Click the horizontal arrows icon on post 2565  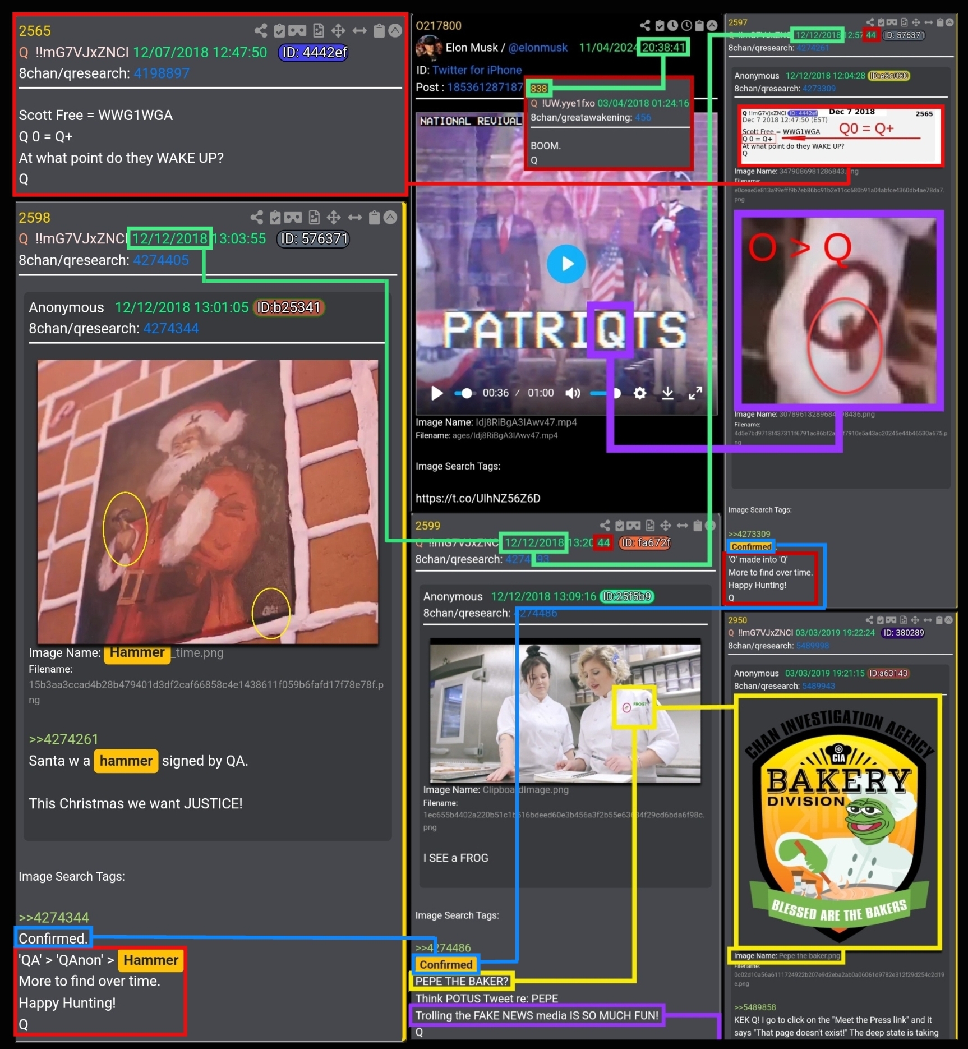click(x=359, y=31)
